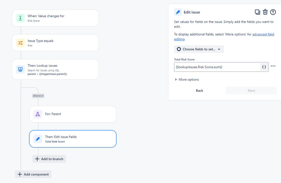Screen dimensions: 281x183
Task: Click the Back button
Action: [199, 91]
